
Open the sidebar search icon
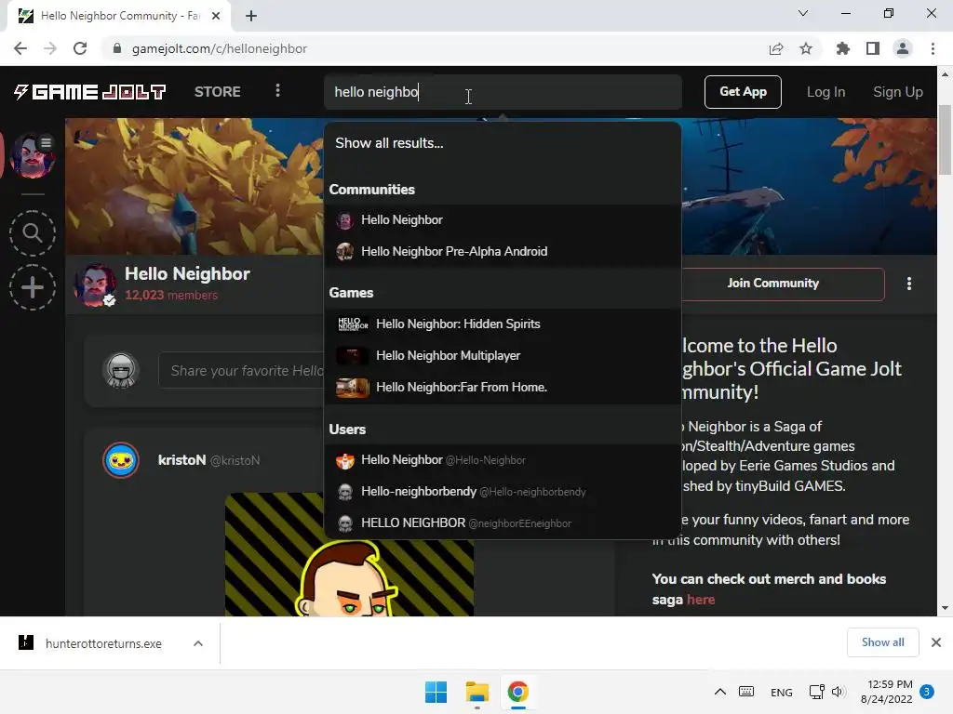tap(33, 233)
